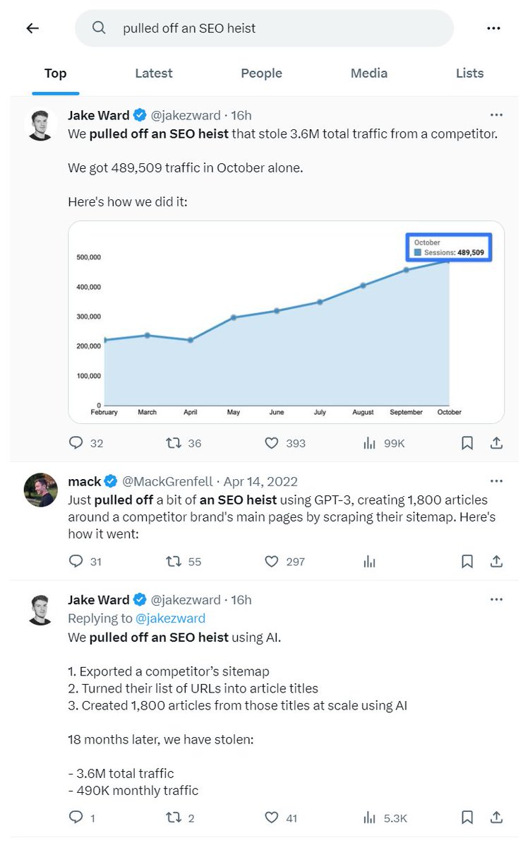The height and width of the screenshot is (848, 528).
Task: Click the back arrow icon
Action: click(32, 28)
